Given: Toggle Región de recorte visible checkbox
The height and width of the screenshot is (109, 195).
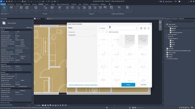Looking at the screenshot, I should [16, 76].
